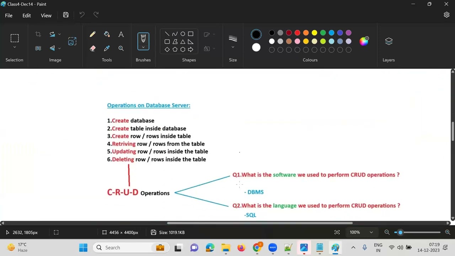
Task: Click the Redo arrow
Action: pos(96,15)
